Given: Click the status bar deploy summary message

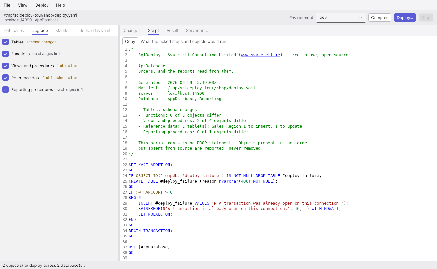Looking at the screenshot, I should [x=44, y=265].
